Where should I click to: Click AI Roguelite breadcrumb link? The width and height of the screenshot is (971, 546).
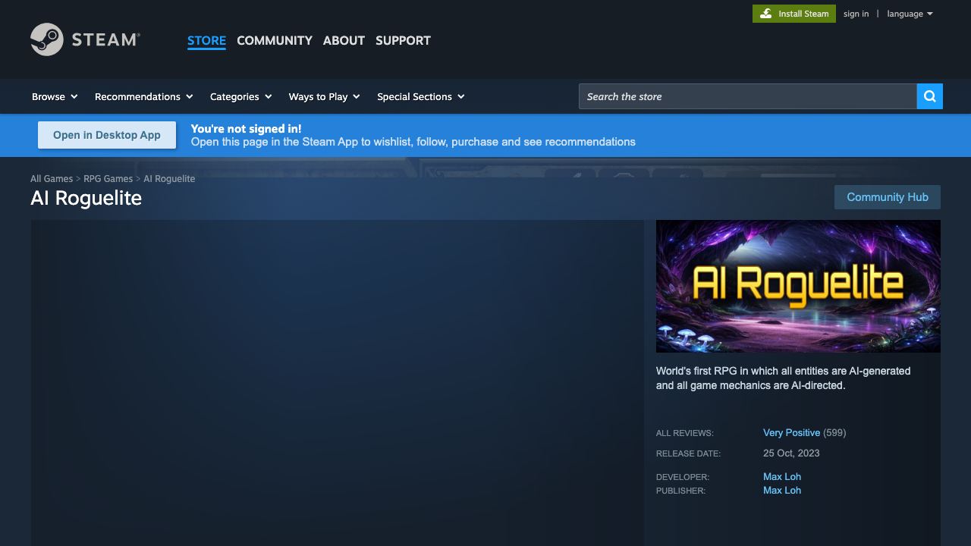pyautogui.click(x=169, y=179)
